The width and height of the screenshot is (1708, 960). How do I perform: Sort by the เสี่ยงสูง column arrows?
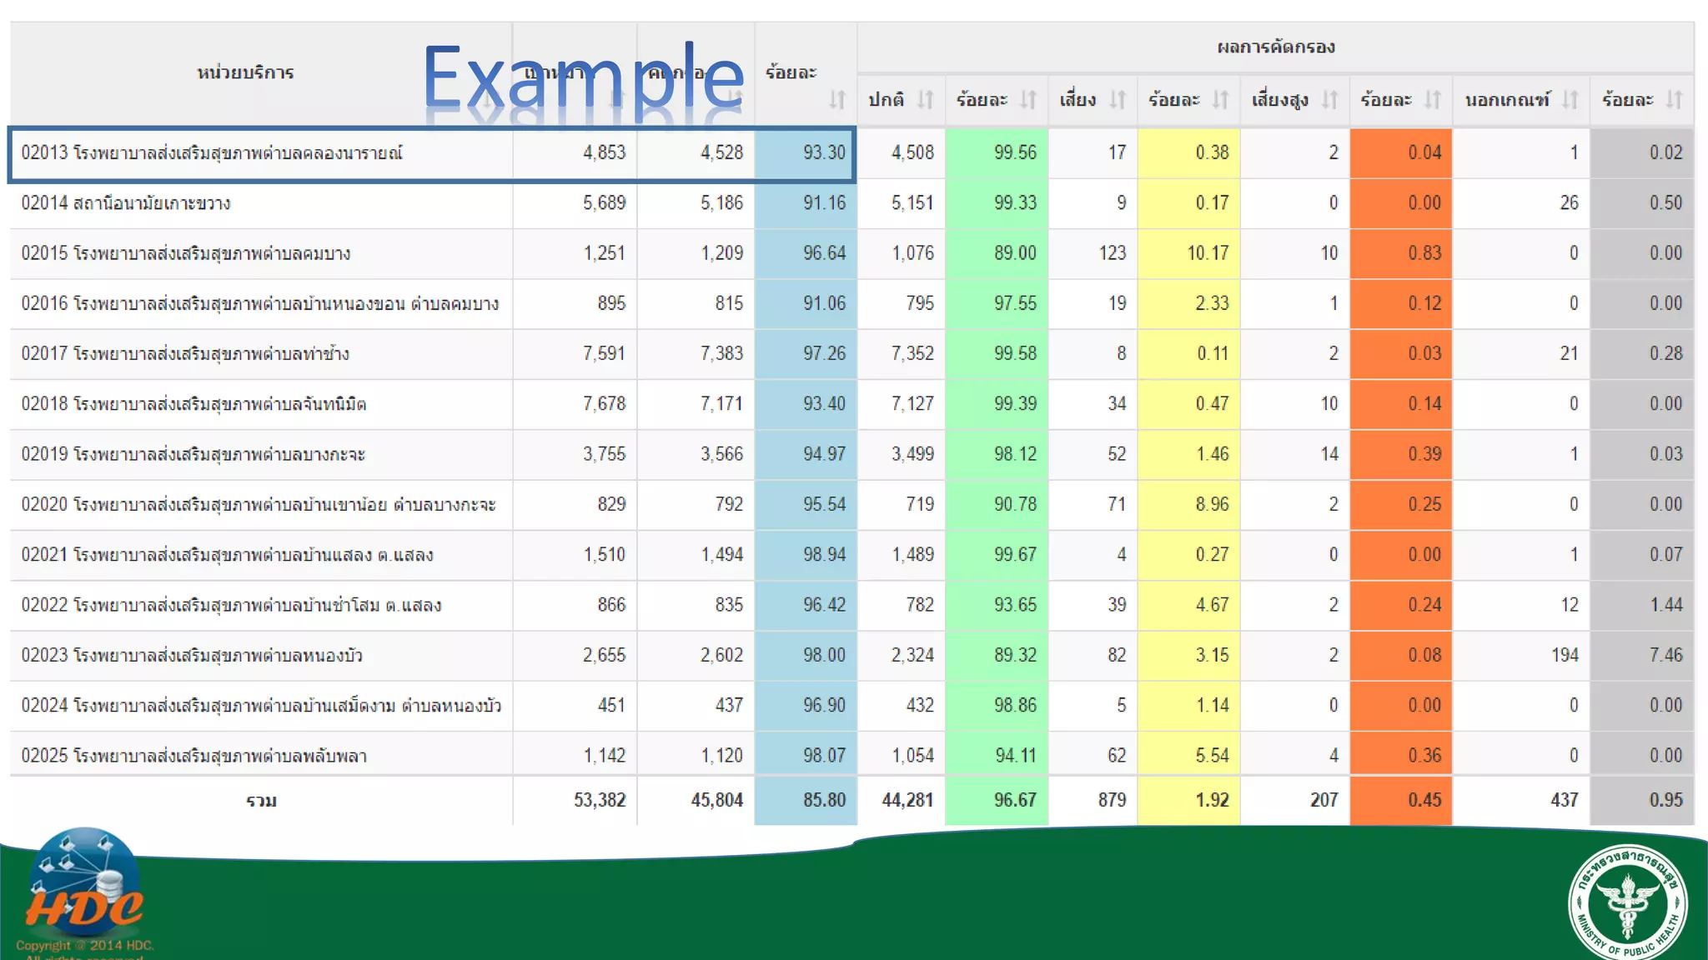(x=1329, y=100)
